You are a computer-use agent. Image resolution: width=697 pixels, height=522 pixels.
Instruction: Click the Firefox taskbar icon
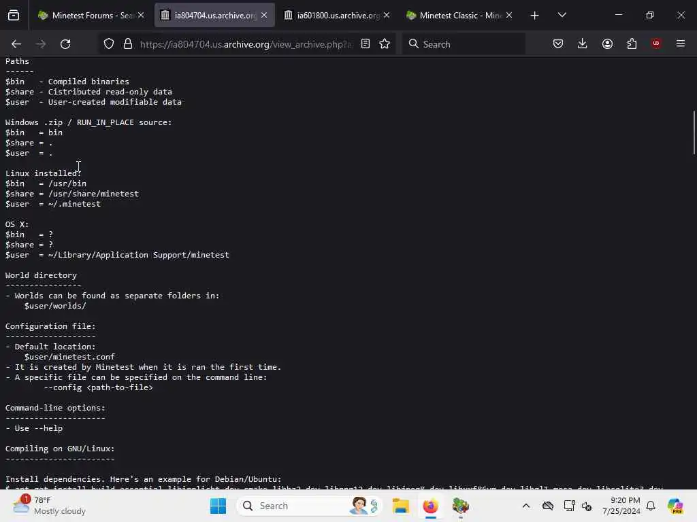pos(430,506)
